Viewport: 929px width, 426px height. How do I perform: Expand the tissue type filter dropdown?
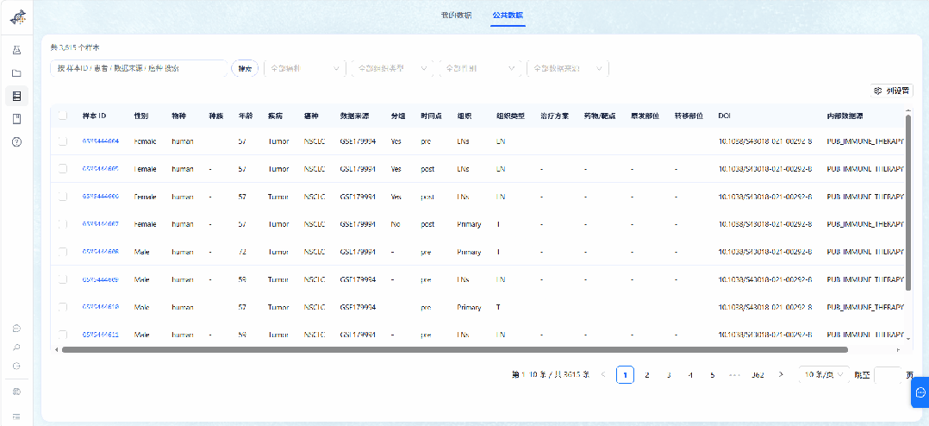(392, 69)
